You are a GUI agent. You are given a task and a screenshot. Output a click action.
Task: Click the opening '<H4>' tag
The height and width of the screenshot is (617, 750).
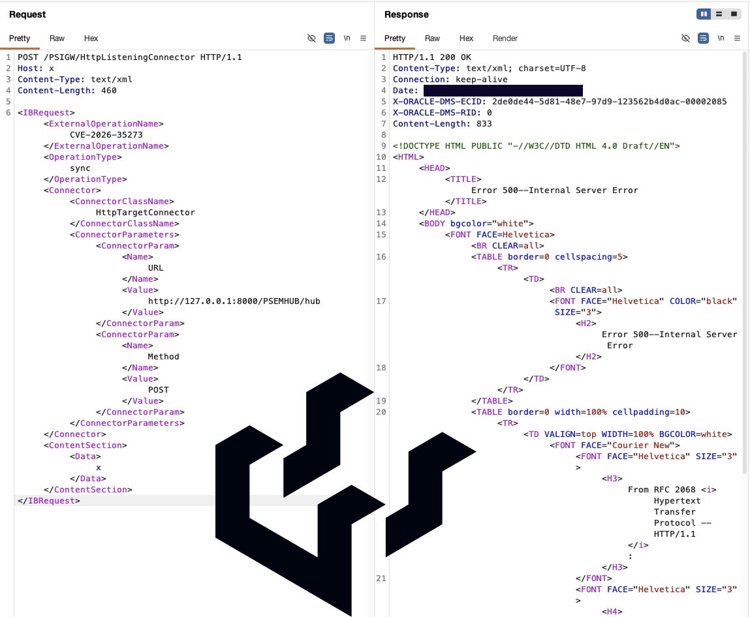612,612
